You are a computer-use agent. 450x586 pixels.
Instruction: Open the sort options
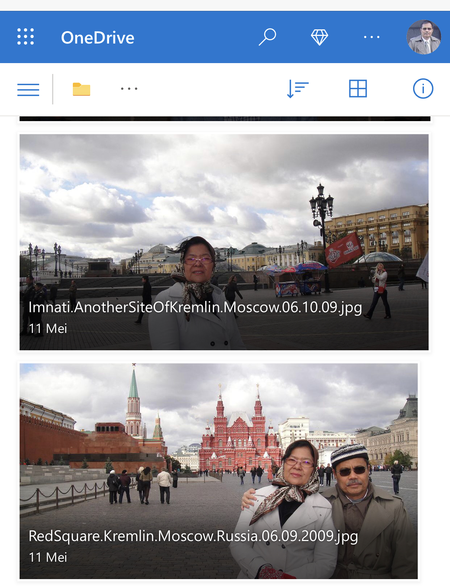coord(297,89)
